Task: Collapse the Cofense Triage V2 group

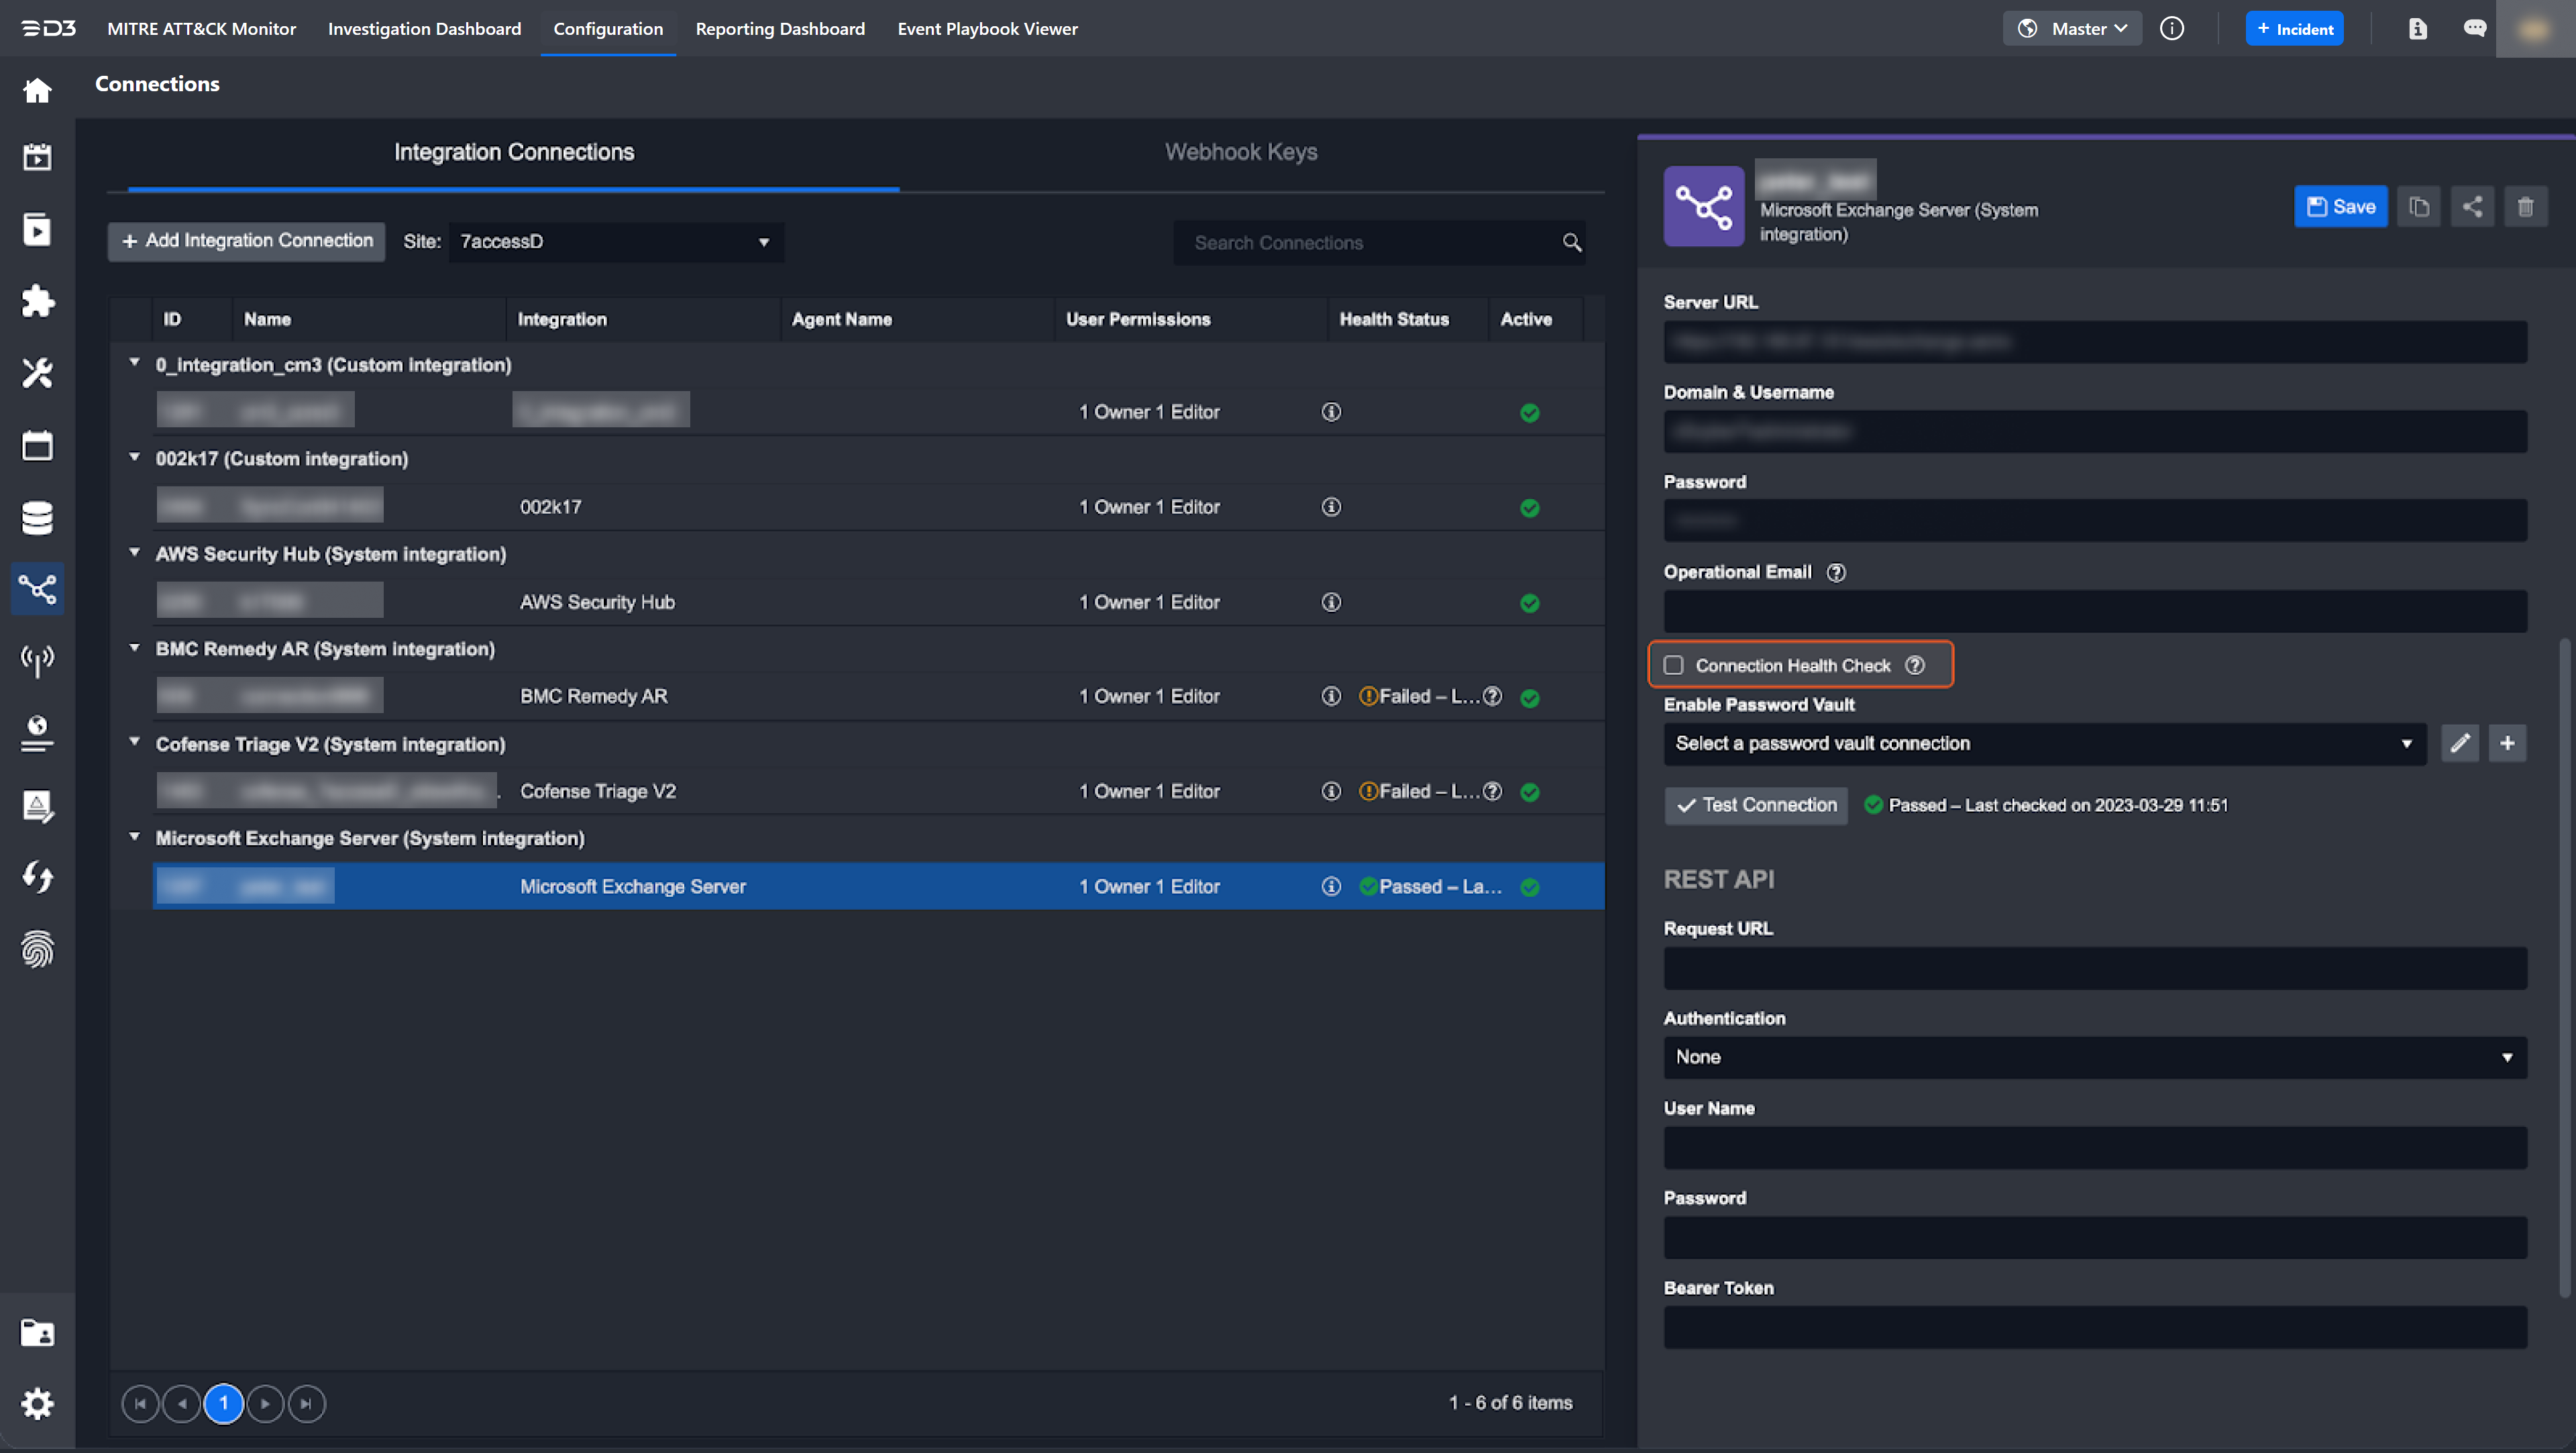Action: pyautogui.click(x=135, y=742)
